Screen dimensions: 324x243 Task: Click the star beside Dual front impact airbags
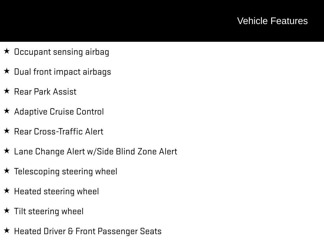click(x=6, y=71)
